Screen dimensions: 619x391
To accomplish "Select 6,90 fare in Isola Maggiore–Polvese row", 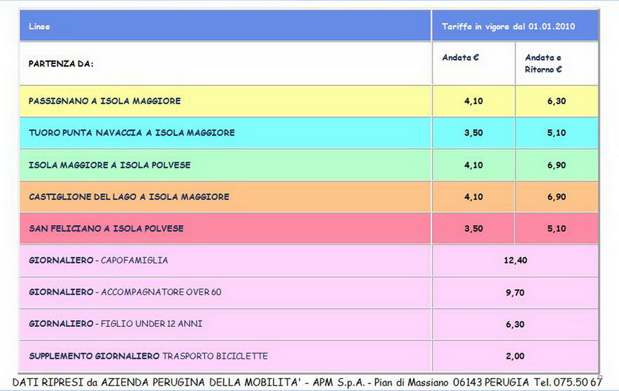I will (x=556, y=165).
